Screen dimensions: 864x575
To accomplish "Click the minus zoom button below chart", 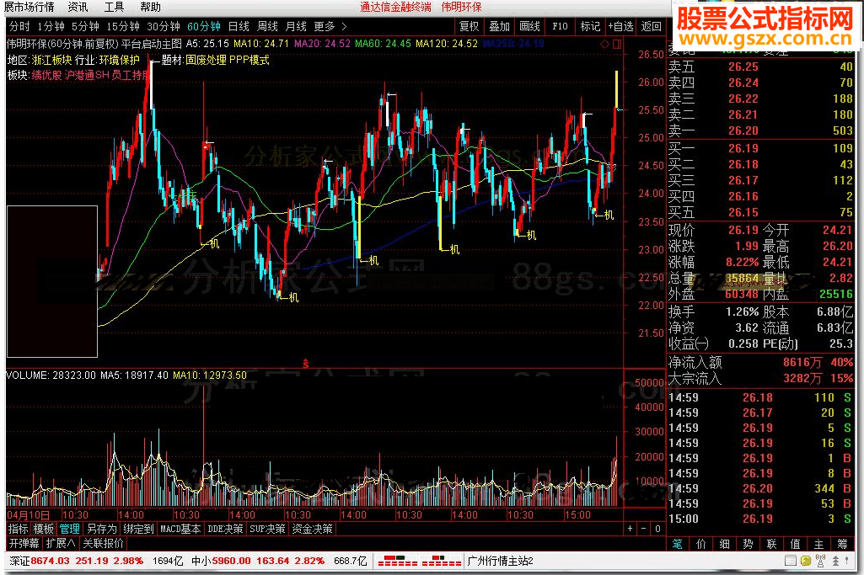I will 644,529.
